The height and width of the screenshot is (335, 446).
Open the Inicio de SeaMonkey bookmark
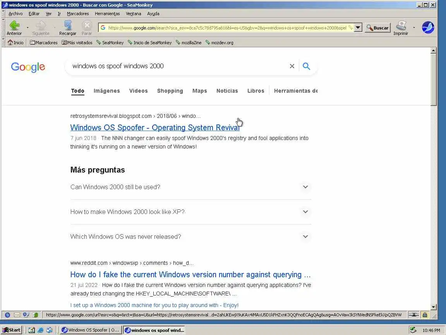[x=149, y=42]
